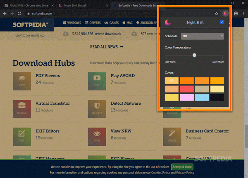The width and height of the screenshot is (248, 178).
Task: Open the Virtual Translator briefcase icon
Action: click(22, 109)
